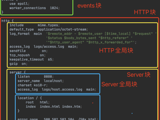
Task: Click the 'gzip' directive name
Action: click(13, 64)
